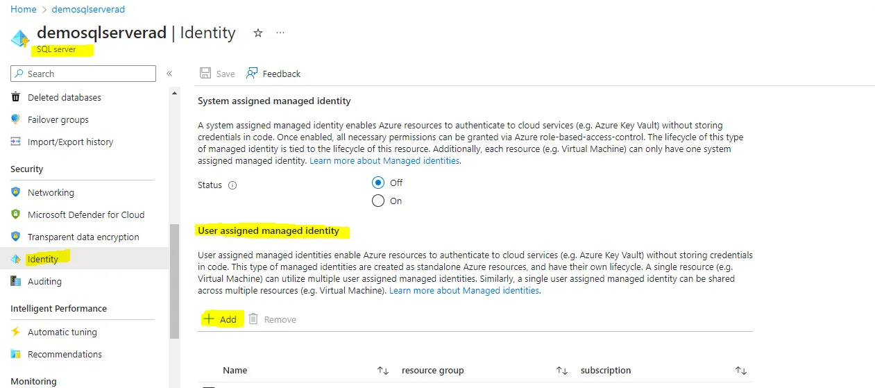Image resolution: width=875 pixels, height=388 pixels.
Task: Collapse the sidebar with double chevron
Action: (x=169, y=74)
